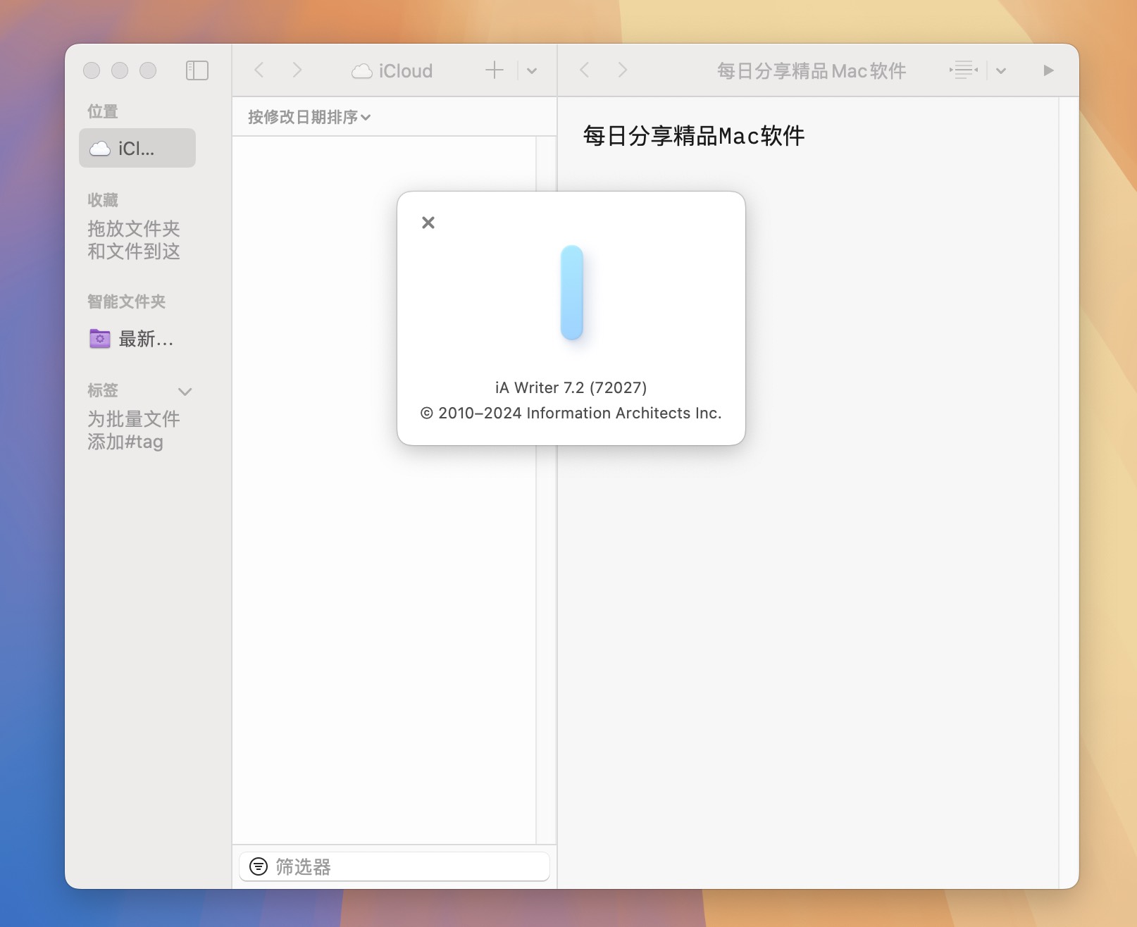The width and height of the screenshot is (1137, 927).
Task: Open dropdown arrow next to plus button
Action: [532, 71]
